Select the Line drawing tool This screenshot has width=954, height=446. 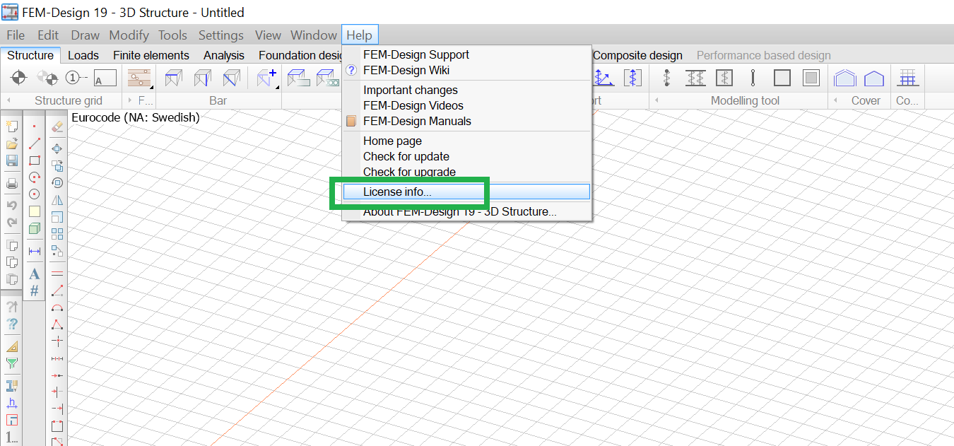tap(34, 143)
